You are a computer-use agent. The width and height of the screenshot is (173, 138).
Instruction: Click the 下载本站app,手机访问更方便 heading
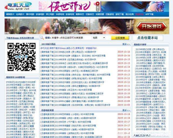[x=20, y=38]
